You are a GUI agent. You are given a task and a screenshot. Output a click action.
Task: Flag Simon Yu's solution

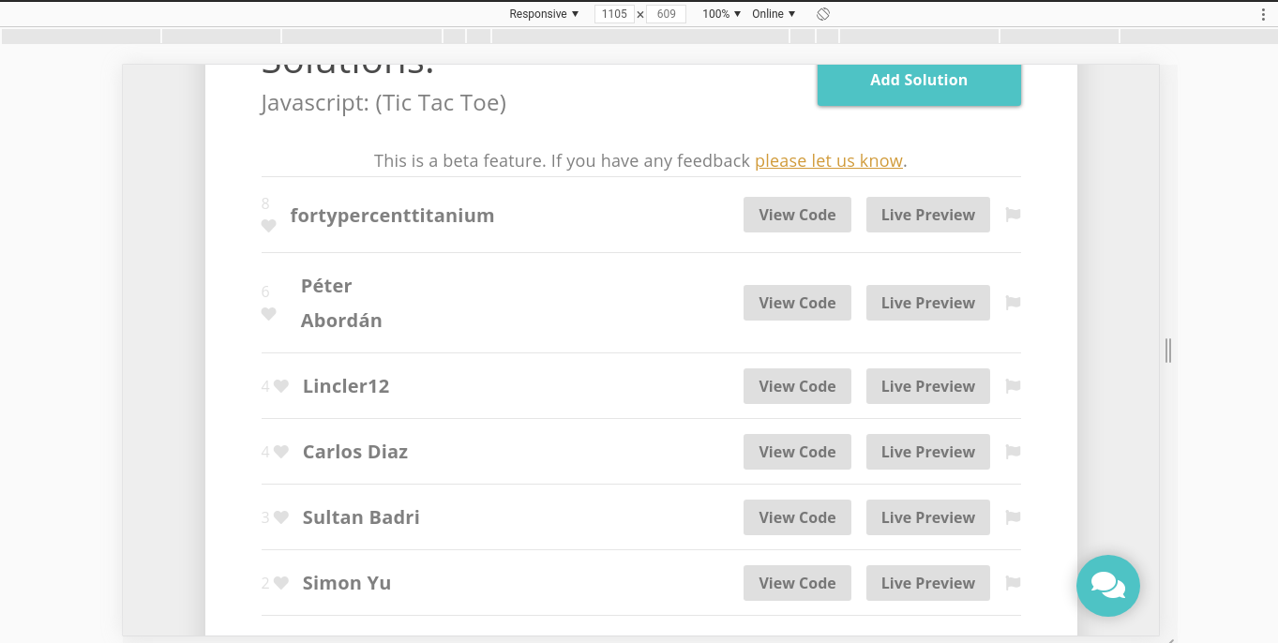click(1012, 583)
